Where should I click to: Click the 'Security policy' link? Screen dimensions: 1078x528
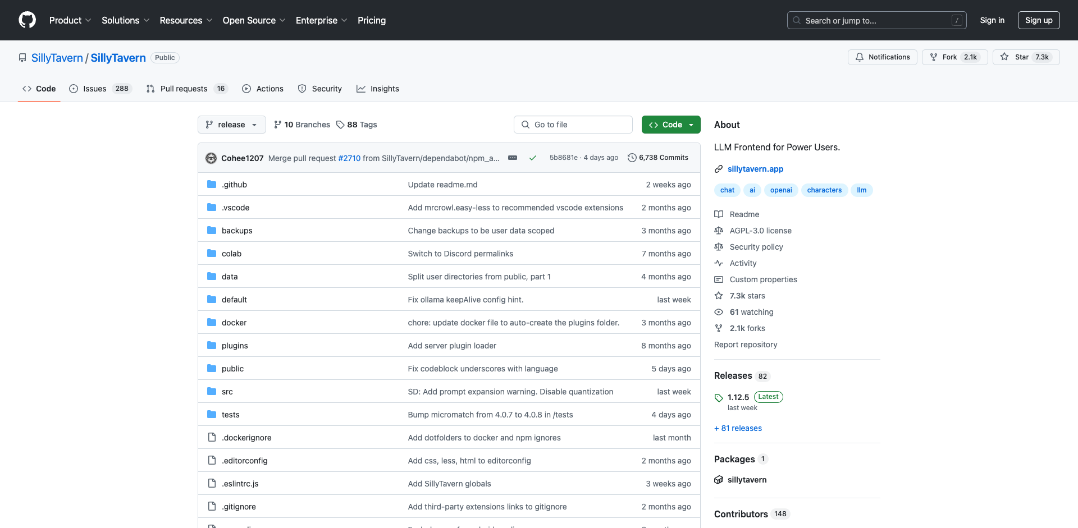click(x=756, y=247)
